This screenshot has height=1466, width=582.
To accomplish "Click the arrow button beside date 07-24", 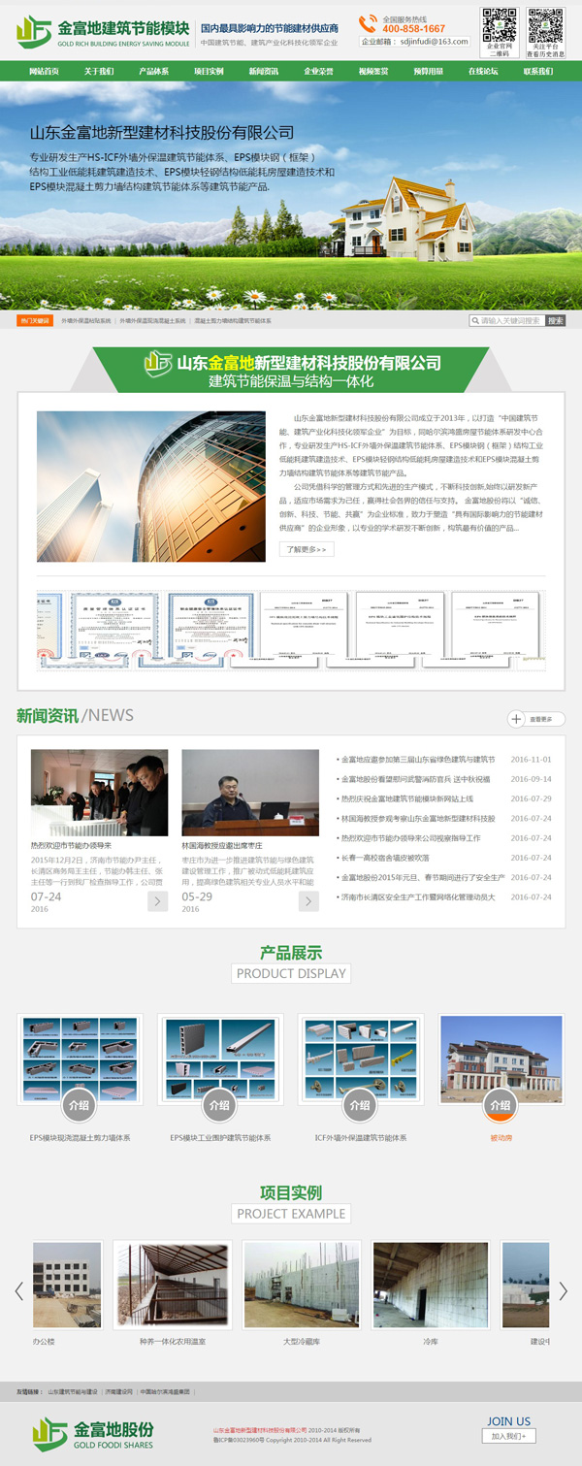I will click(x=157, y=901).
